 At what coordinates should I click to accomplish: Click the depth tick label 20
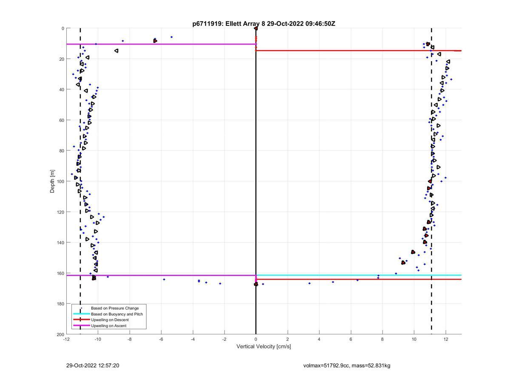click(x=61, y=59)
